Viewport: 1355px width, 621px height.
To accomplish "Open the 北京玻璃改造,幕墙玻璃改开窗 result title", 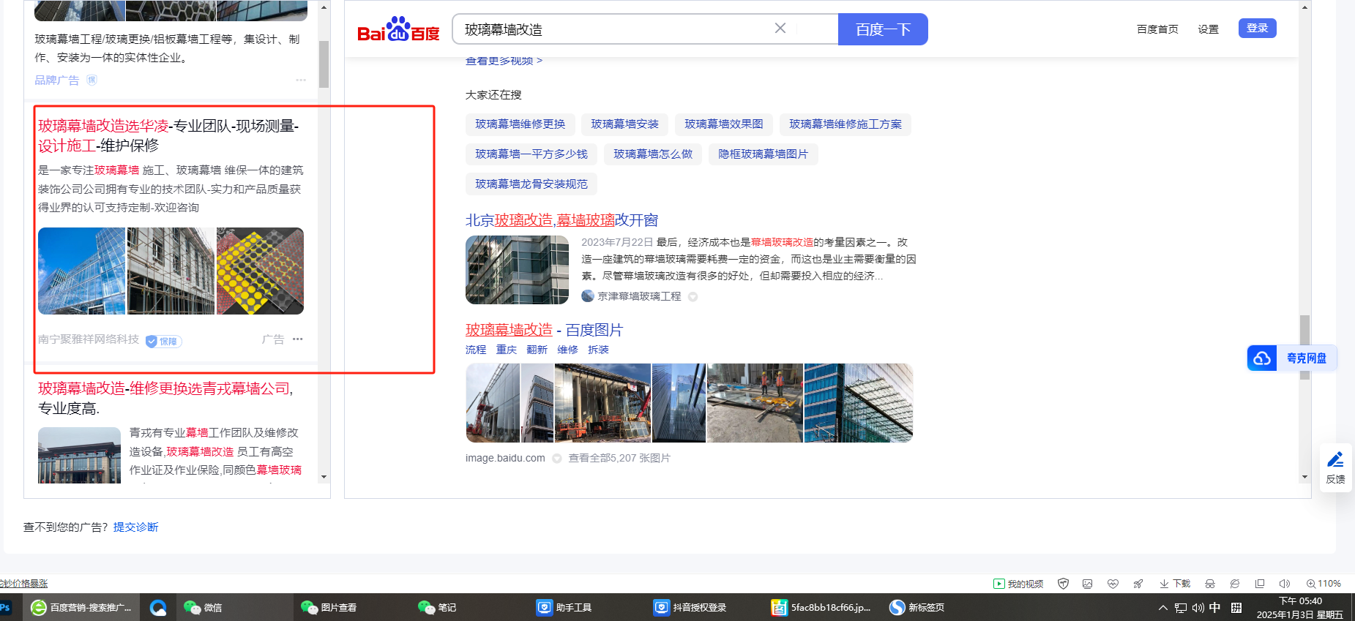I will [562, 220].
